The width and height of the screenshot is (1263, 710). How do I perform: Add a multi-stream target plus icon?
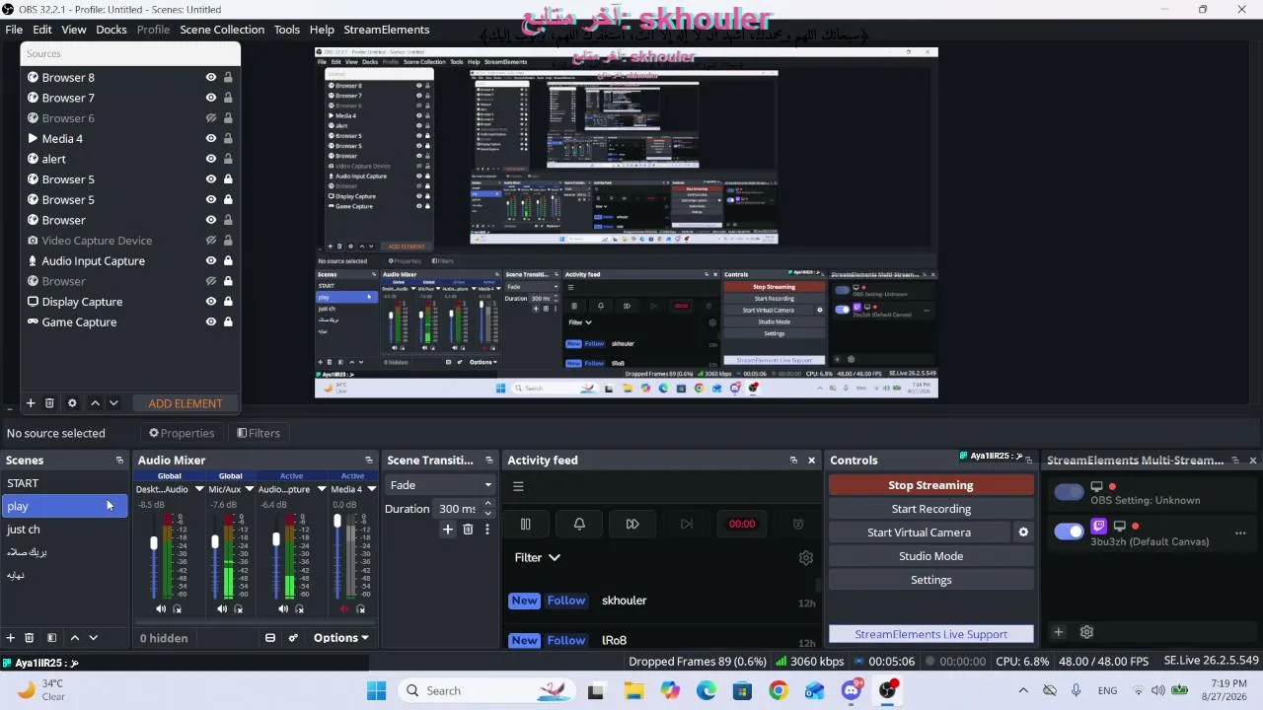(x=1058, y=632)
